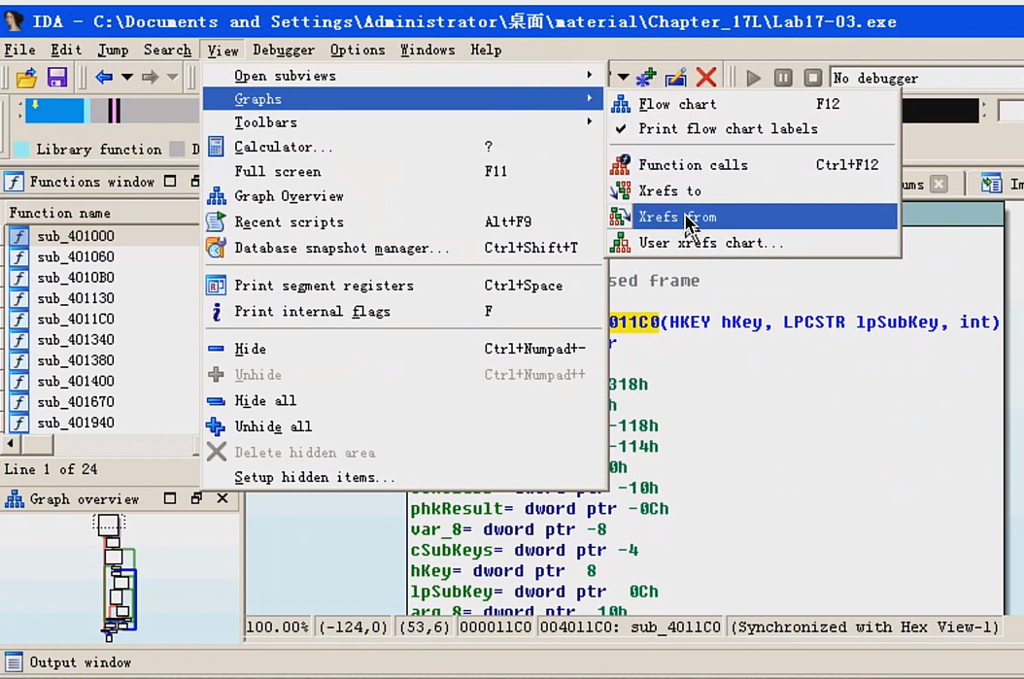This screenshot has height=679, width=1024.
Task: Open the Debugger menu
Action: tap(283, 50)
